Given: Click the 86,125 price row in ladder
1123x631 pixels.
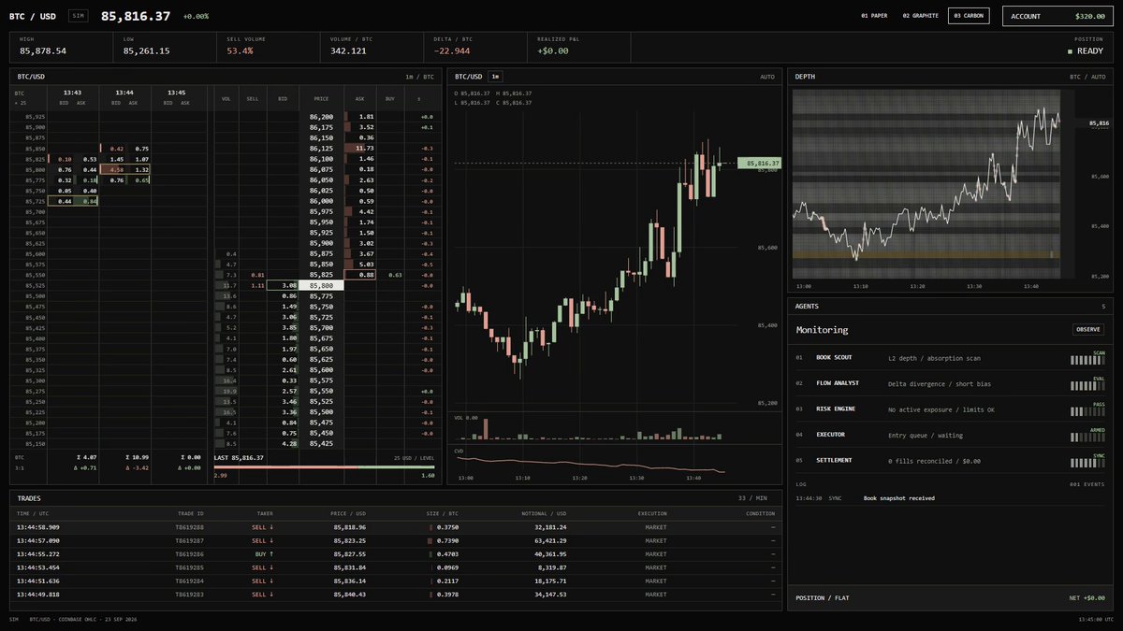Looking at the screenshot, I should 322,148.
